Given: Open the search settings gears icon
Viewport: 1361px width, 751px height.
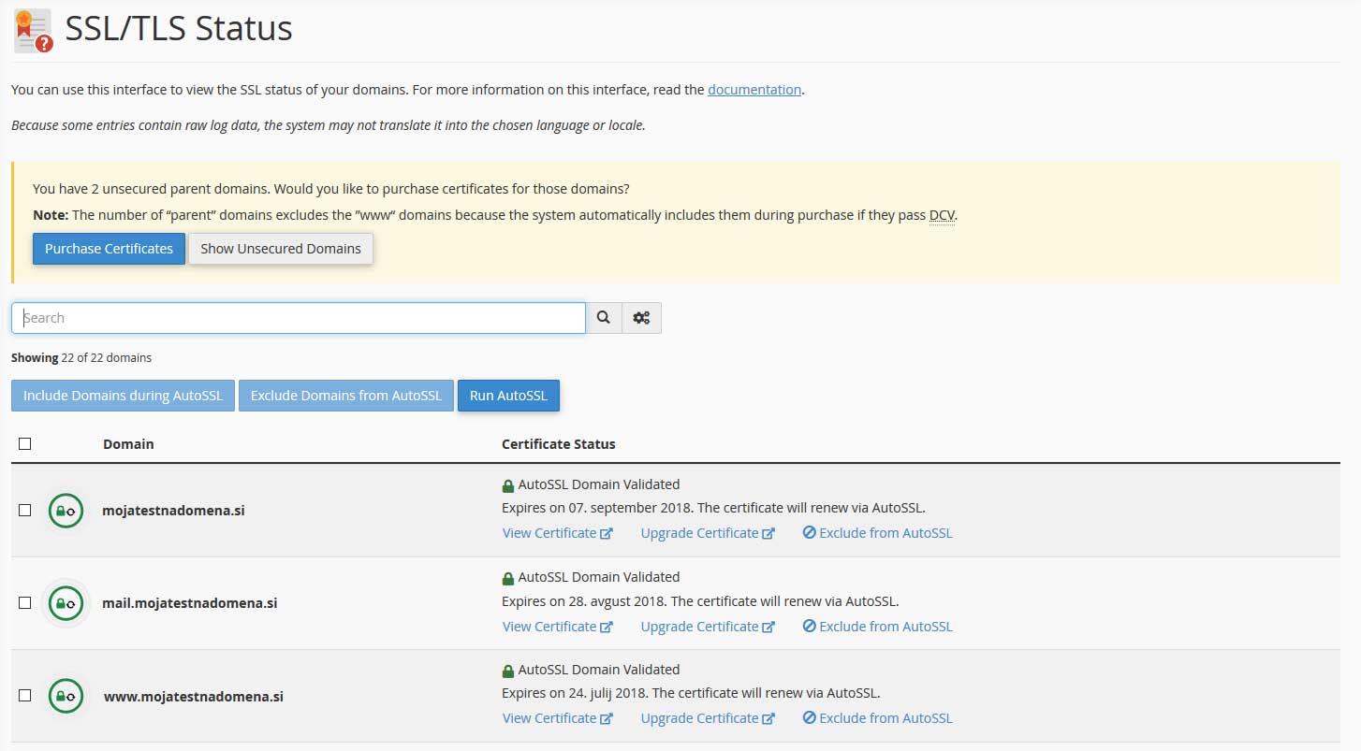Looking at the screenshot, I should click(x=641, y=318).
